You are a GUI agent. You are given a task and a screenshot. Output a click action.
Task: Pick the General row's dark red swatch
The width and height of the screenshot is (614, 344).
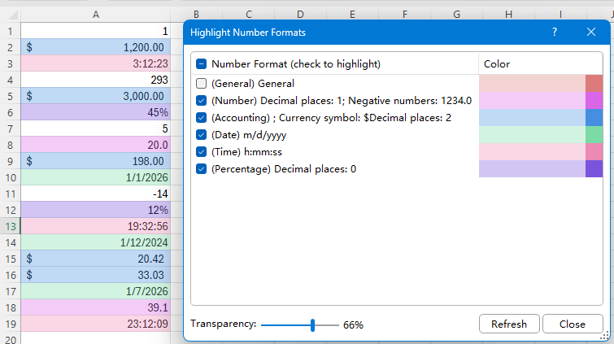594,84
